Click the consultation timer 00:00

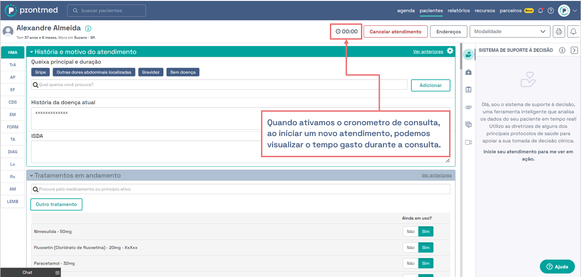[346, 32]
